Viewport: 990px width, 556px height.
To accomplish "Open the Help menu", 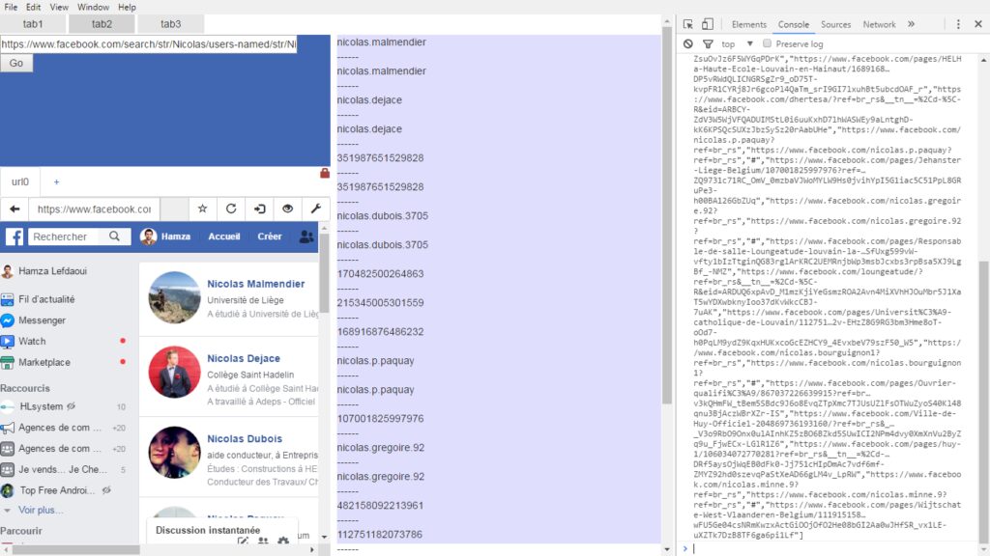I will [x=127, y=7].
